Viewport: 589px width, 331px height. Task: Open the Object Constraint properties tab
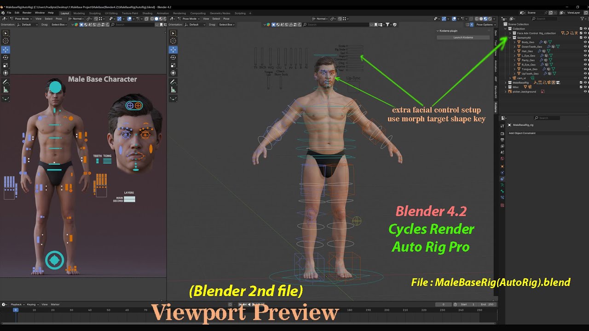(x=502, y=179)
